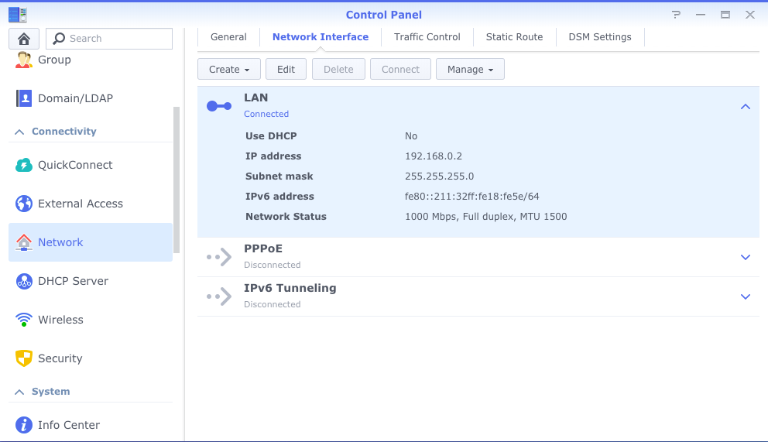768x442 pixels.
Task: Click the Info Center icon
Action: coord(23,425)
